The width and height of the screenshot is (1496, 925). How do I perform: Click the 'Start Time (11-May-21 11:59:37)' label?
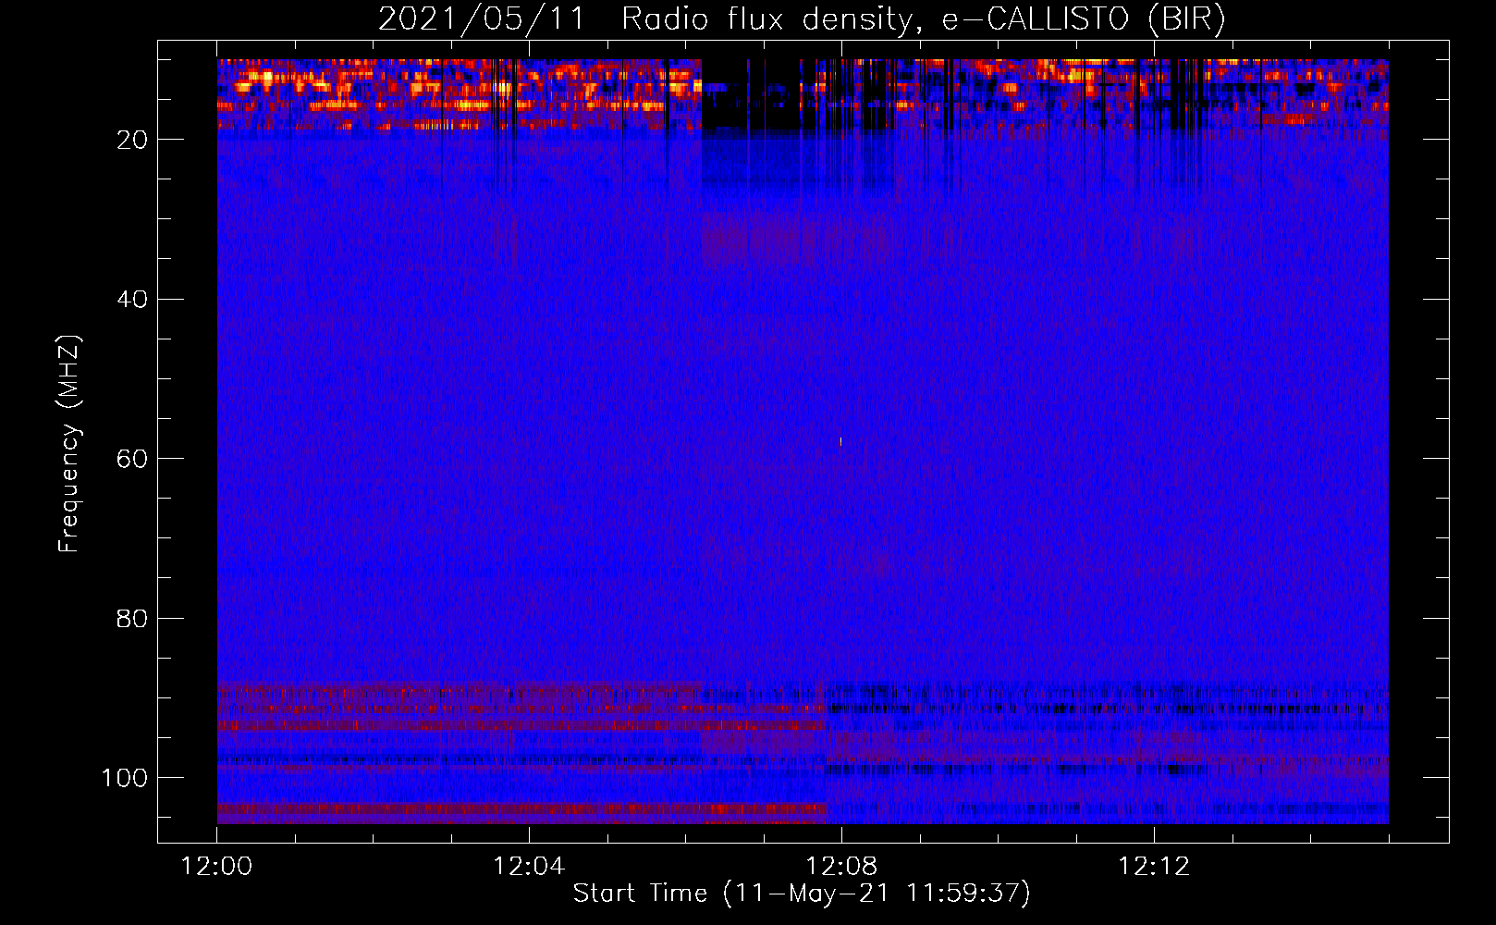point(802,894)
